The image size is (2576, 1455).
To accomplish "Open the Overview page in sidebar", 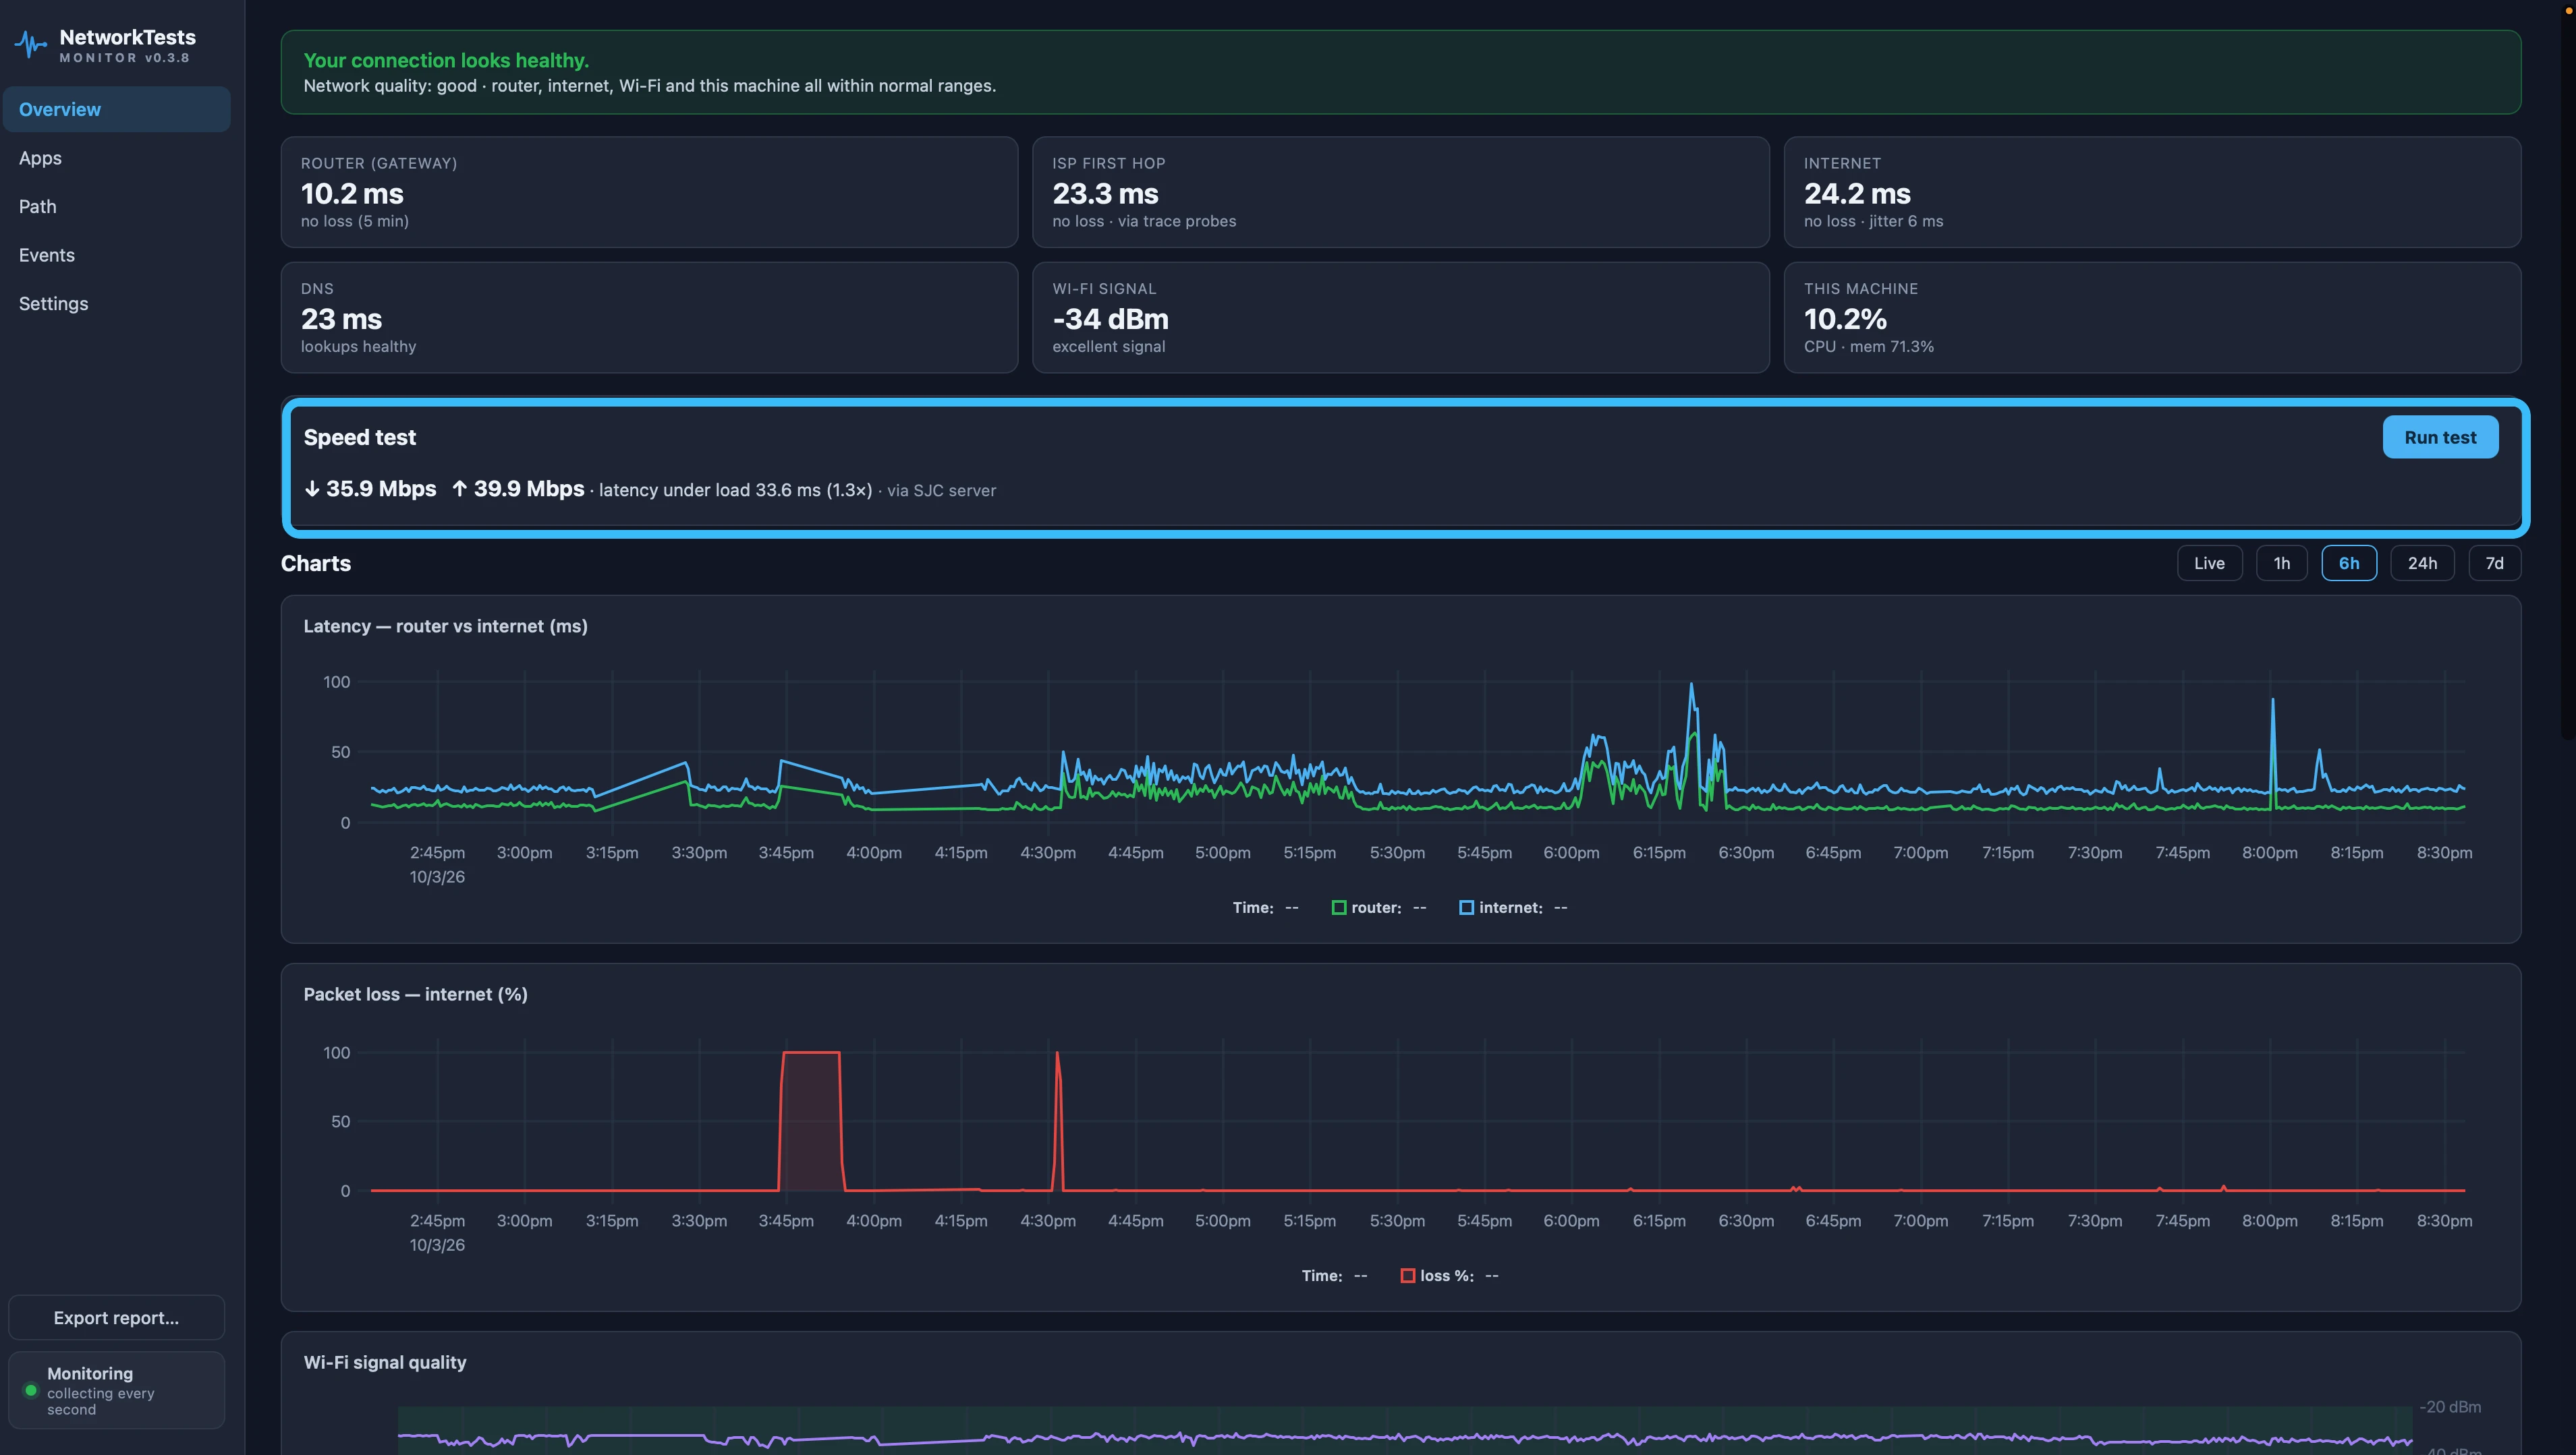I will point(117,109).
